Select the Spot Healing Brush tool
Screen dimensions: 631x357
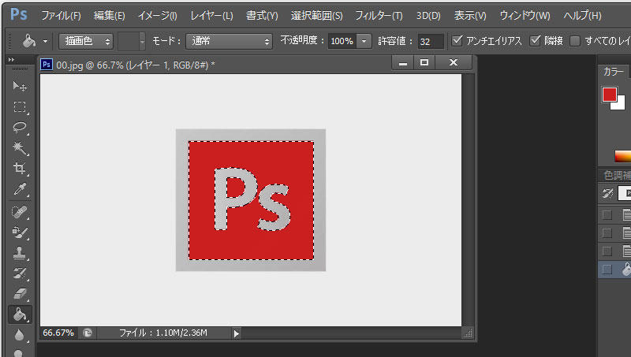pos(19,212)
